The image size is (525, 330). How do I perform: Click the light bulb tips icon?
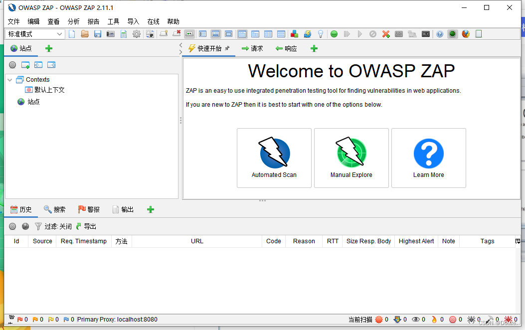click(321, 34)
